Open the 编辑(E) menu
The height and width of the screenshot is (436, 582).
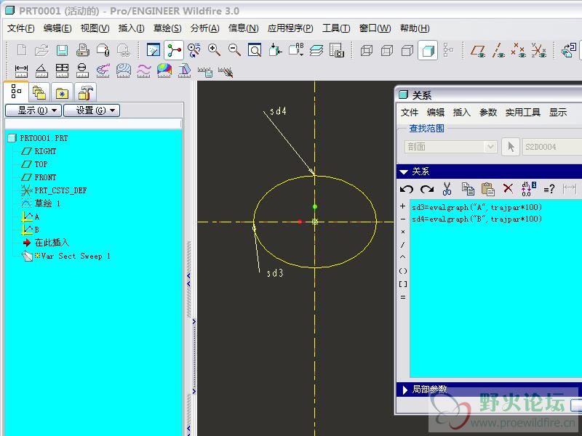point(57,28)
